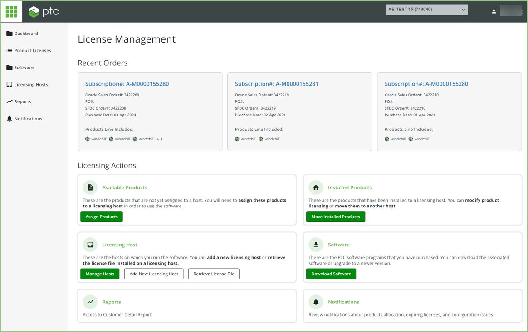The width and height of the screenshot is (528, 332).
Task: Click the Retrieve License File button
Action: (214, 274)
